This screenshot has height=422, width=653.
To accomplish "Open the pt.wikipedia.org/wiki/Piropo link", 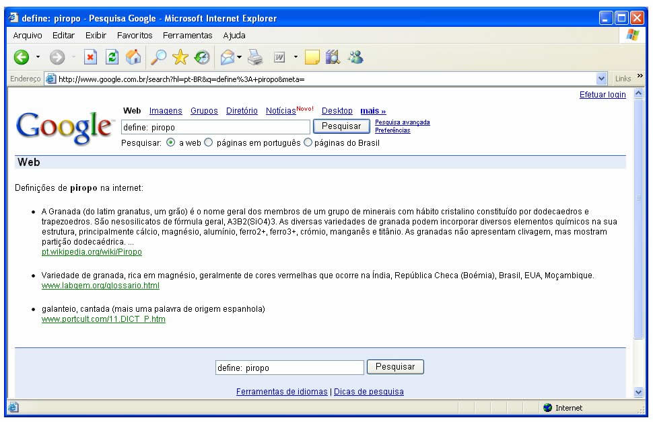I will pos(92,252).
